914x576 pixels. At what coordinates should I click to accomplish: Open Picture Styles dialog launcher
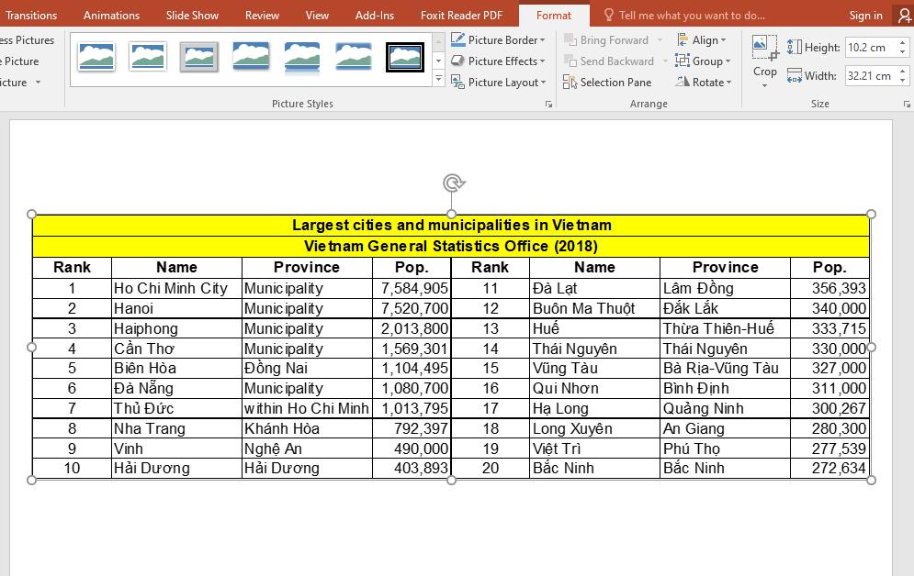(x=548, y=105)
